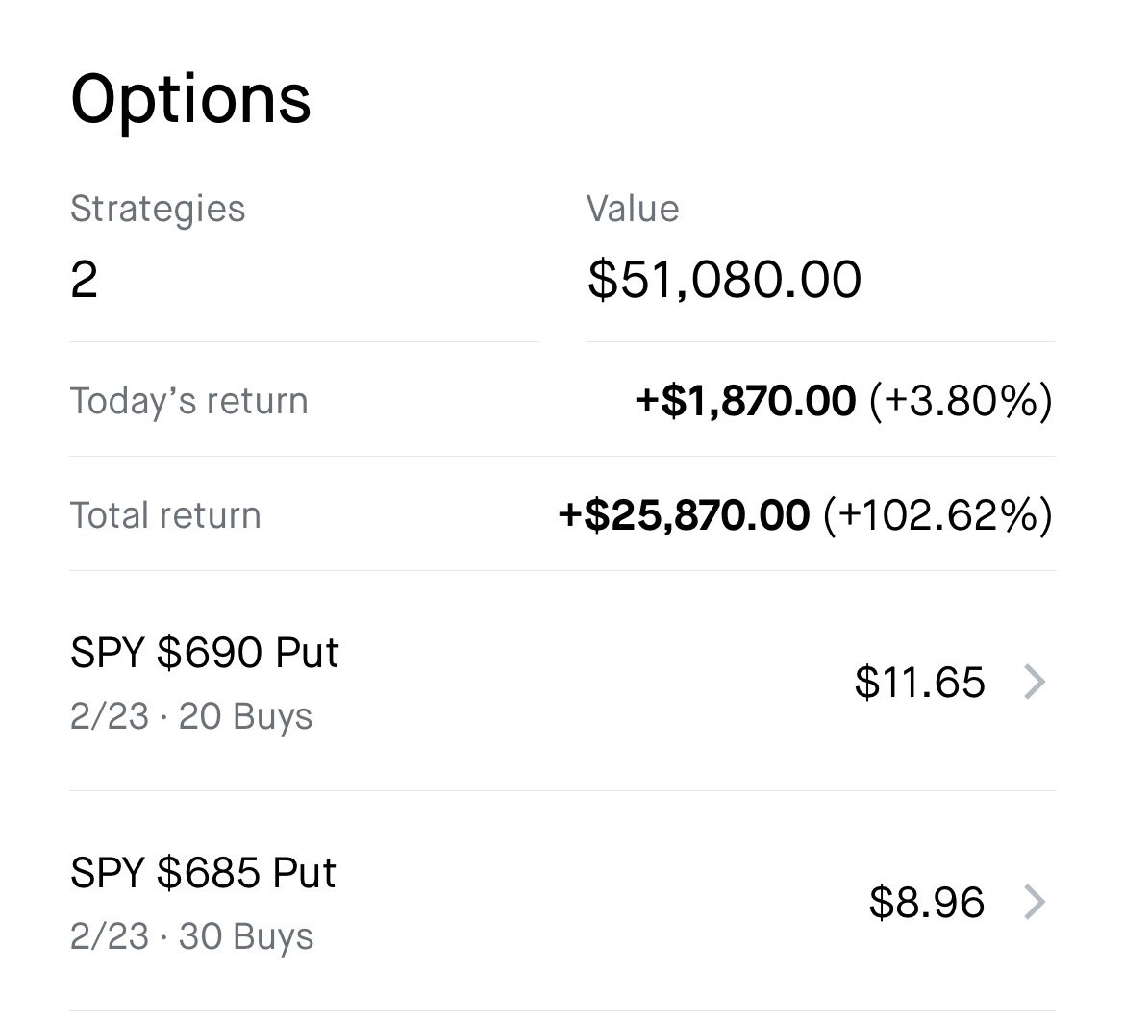The width and height of the screenshot is (1125, 1021).
Task: Click the +102.62% total return percentage
Action: pyautogui.click(x=937, y=515)
